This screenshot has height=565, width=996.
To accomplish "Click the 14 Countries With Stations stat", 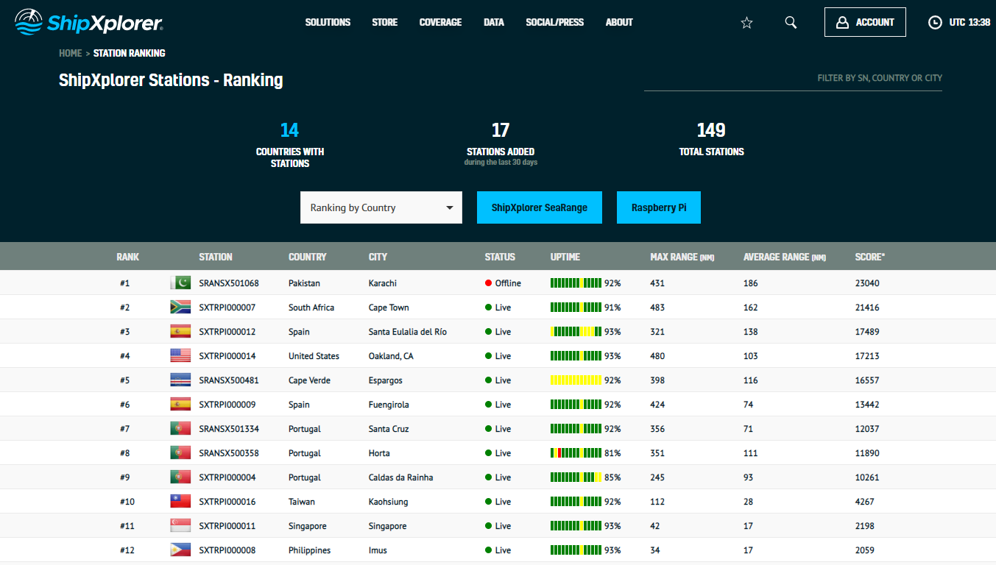I will pos(290,144).
